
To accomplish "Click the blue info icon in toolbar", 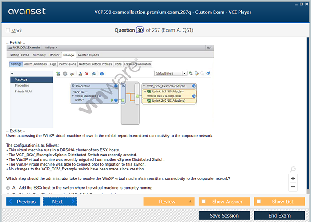I will tap(102, 74).
